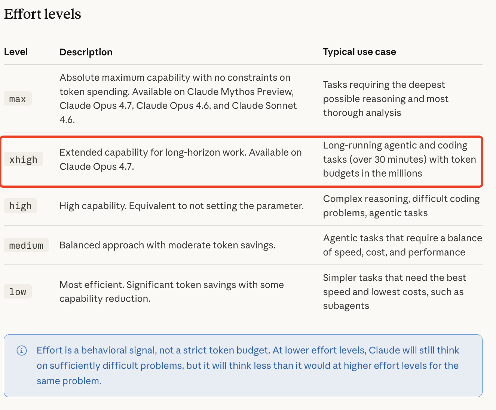
Task: Click the "Description" column header
Action: click(x=86, y=52)
